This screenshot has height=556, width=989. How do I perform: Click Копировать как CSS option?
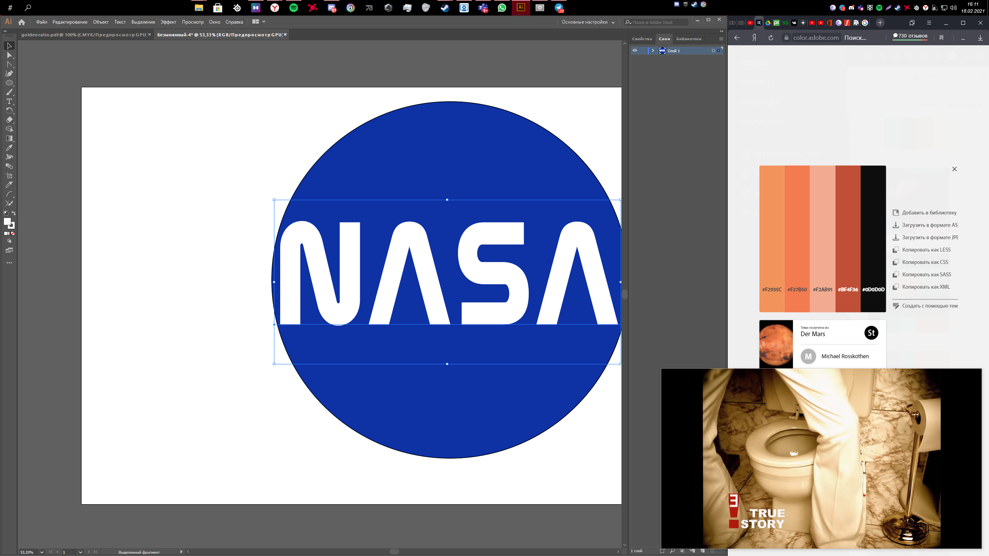tap(920, 262)
